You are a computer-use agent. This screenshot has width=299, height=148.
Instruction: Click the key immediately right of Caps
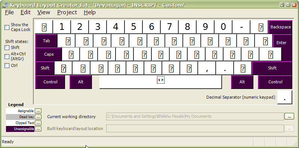71,54
